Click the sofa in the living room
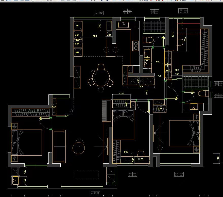This screenshot has width=223, height=197. pyautogui.click(x=59, y=146)
